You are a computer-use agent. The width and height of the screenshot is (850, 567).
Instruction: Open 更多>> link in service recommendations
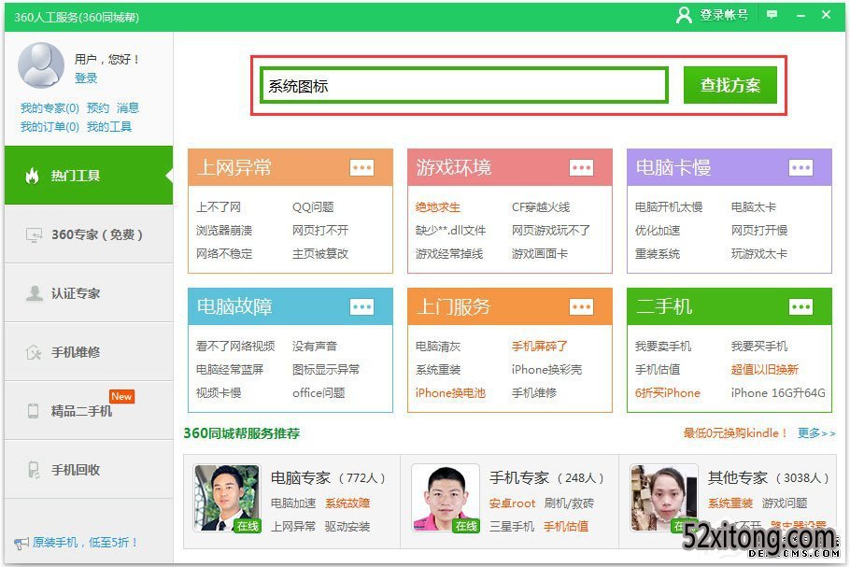coord(816,433)
